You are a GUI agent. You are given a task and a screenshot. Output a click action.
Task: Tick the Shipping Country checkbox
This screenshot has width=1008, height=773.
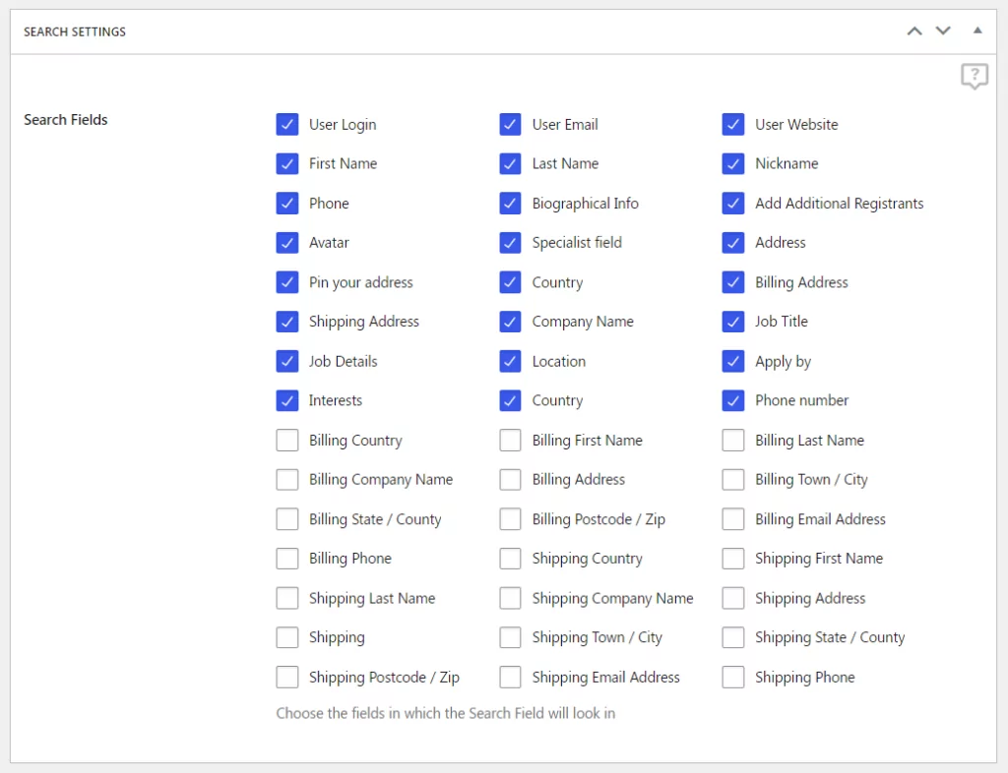pyautogui.click(x=511, y=559)
